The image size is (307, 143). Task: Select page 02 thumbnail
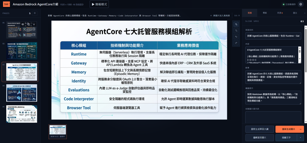[x=22, y=51]
